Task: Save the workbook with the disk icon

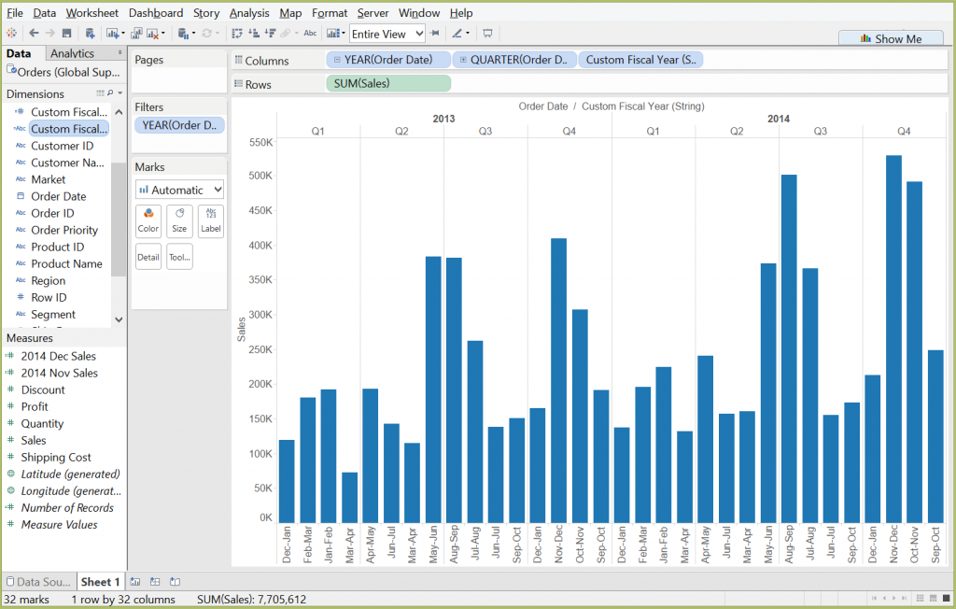Action: (67, 34)
